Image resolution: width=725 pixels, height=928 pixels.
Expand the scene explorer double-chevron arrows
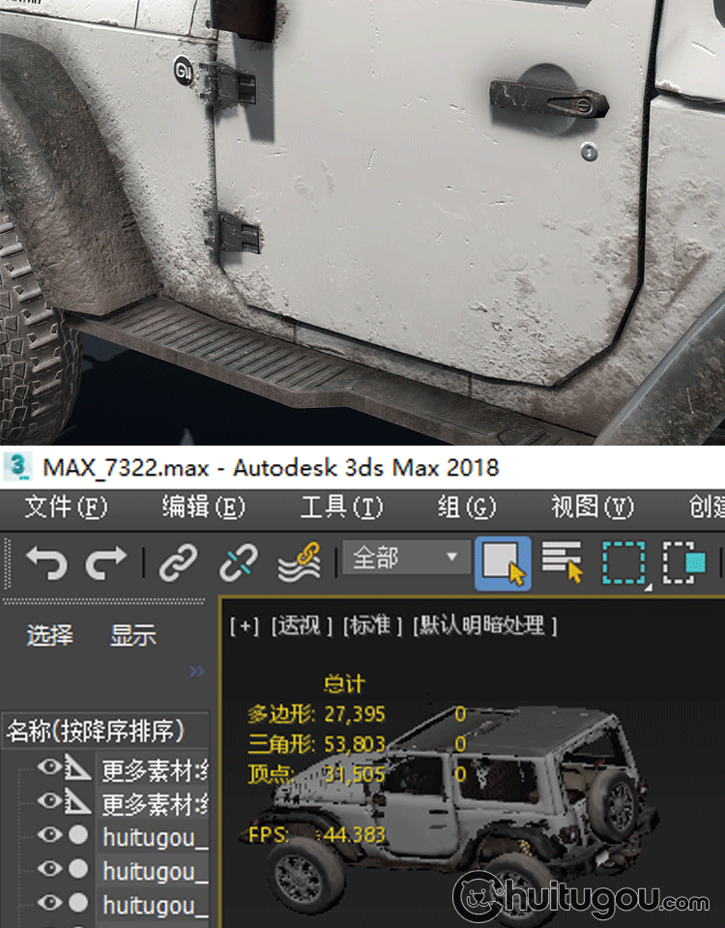tap(197, 671)
